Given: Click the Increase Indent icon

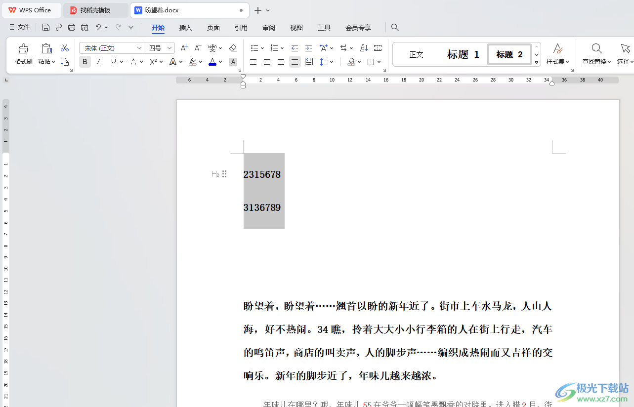Looking at the screenshot, I should click(308, 48).
